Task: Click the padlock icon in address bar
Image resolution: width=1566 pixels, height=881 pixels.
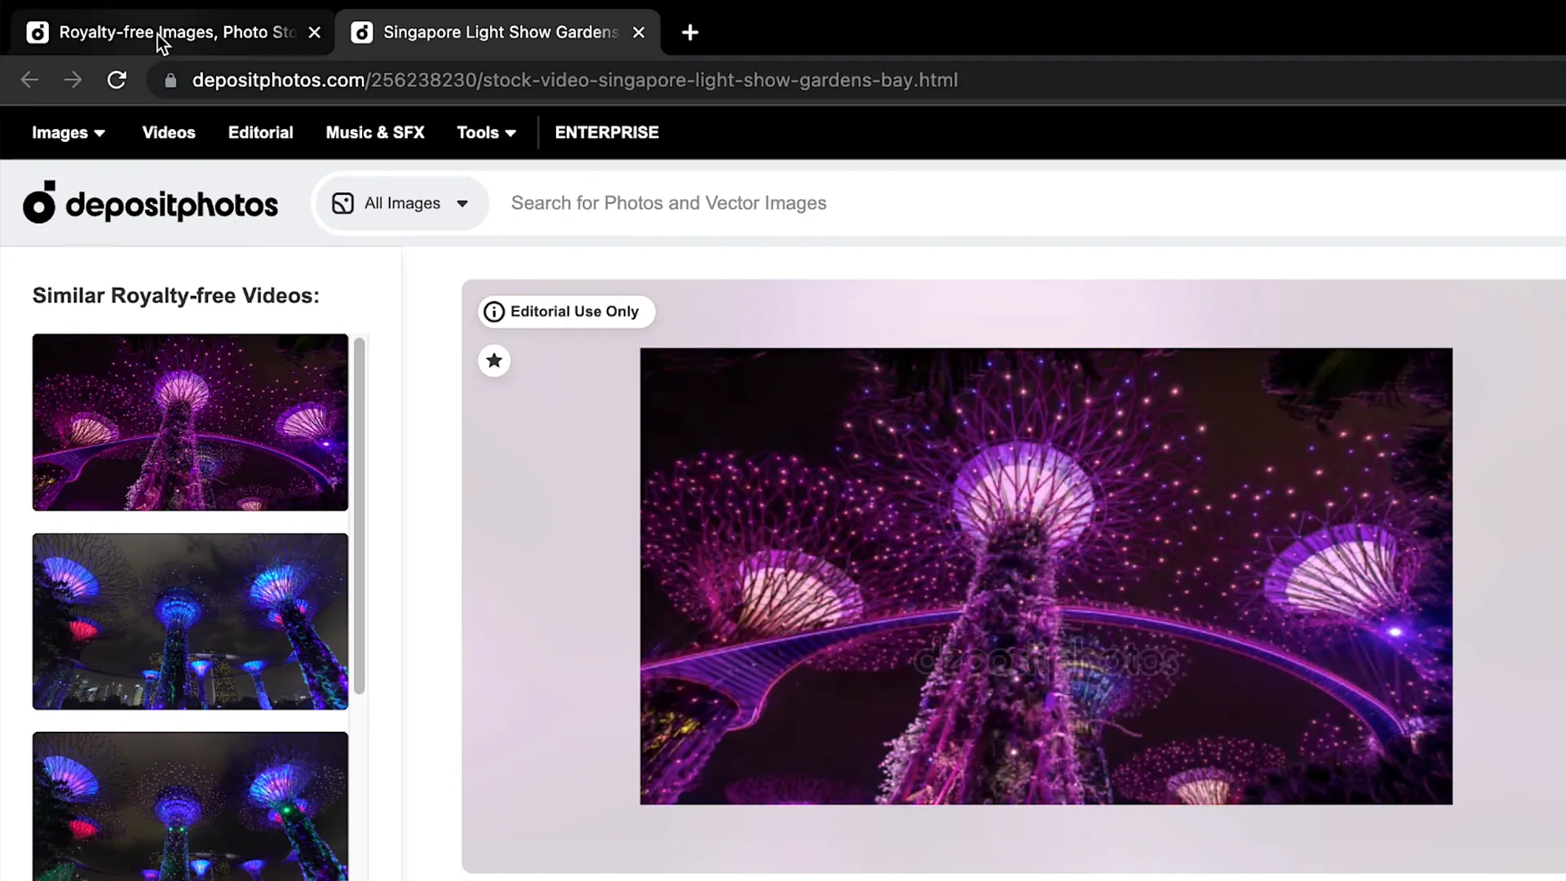Action: click(x=170, y=80)
